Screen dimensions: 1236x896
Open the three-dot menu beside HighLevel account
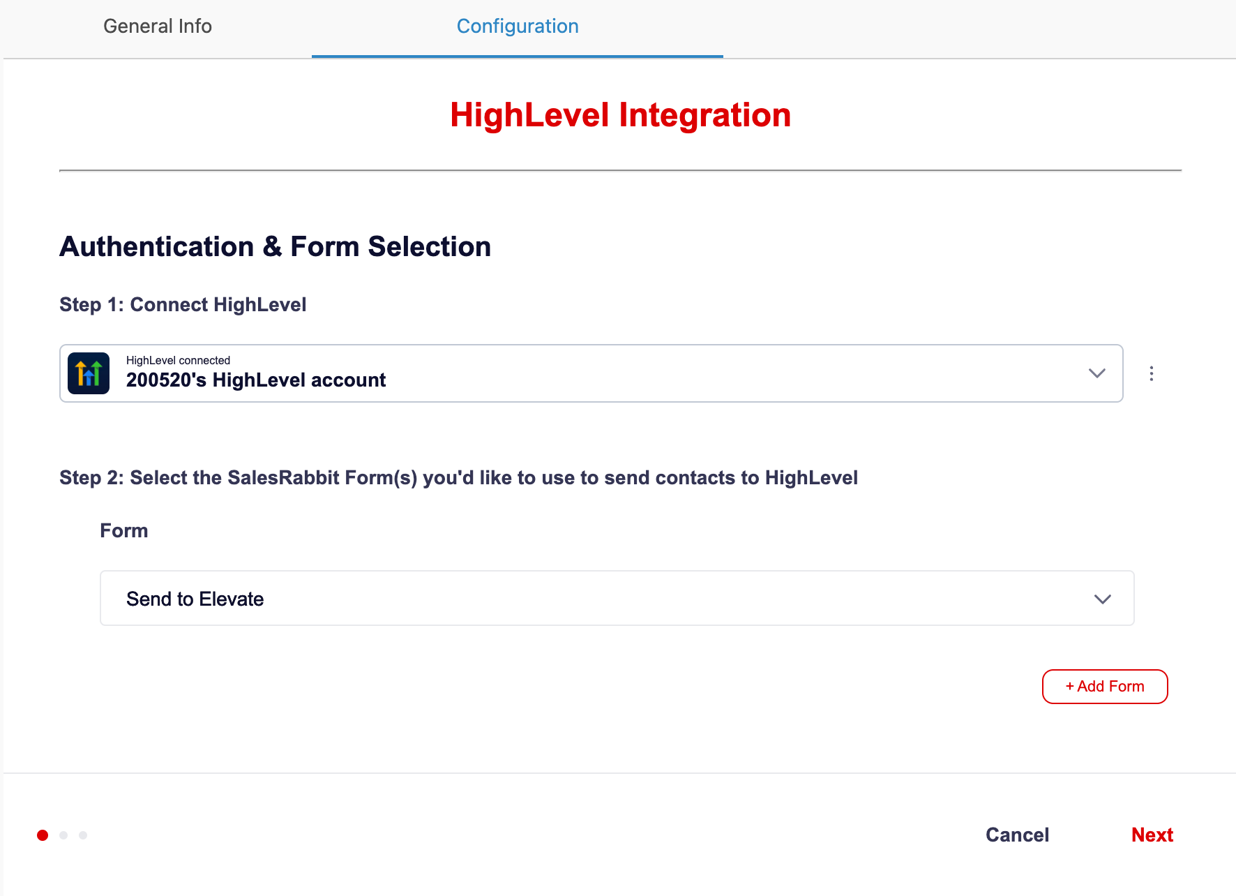pos(1152,373)
